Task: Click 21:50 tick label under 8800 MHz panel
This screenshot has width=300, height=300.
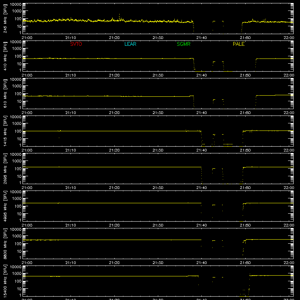Action: point(245,263)
